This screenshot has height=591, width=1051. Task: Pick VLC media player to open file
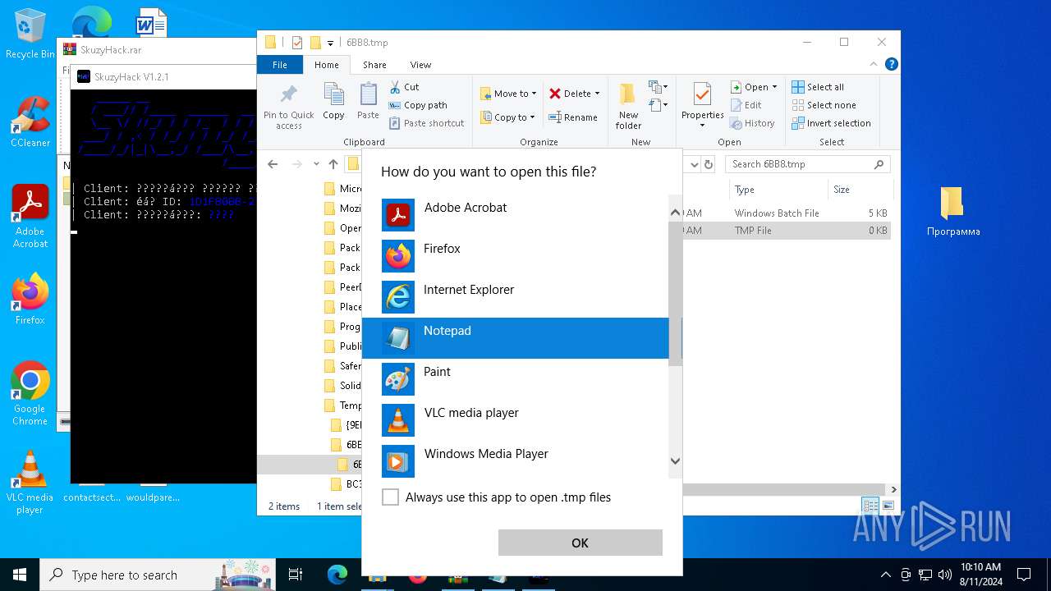tap(516, 420)
